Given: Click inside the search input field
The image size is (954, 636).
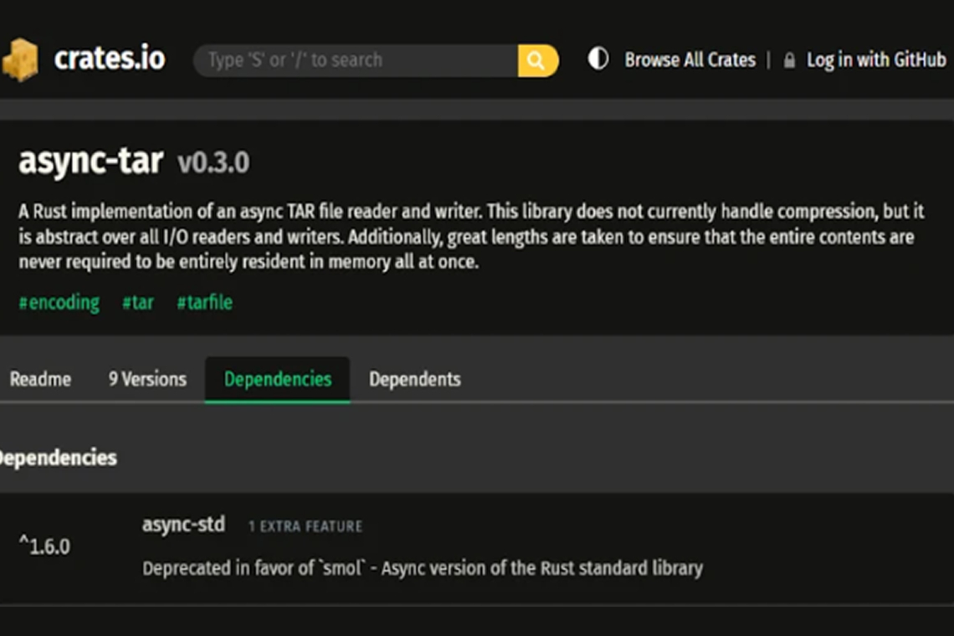Looking at the screenshot, I should pos(351,59).
